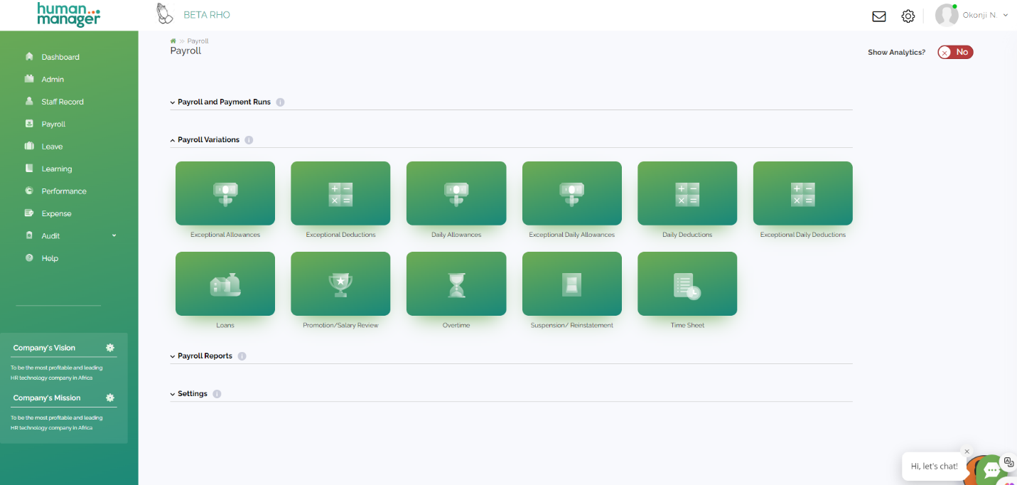
Task: Click the home breadcrumb icon
Action: (x=173, y=41)
